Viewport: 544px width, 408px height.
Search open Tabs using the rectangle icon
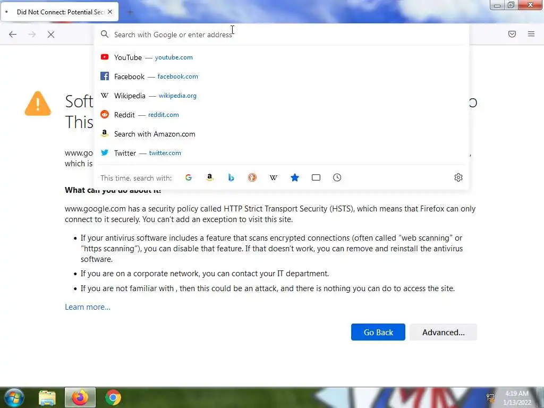point(316,177)
